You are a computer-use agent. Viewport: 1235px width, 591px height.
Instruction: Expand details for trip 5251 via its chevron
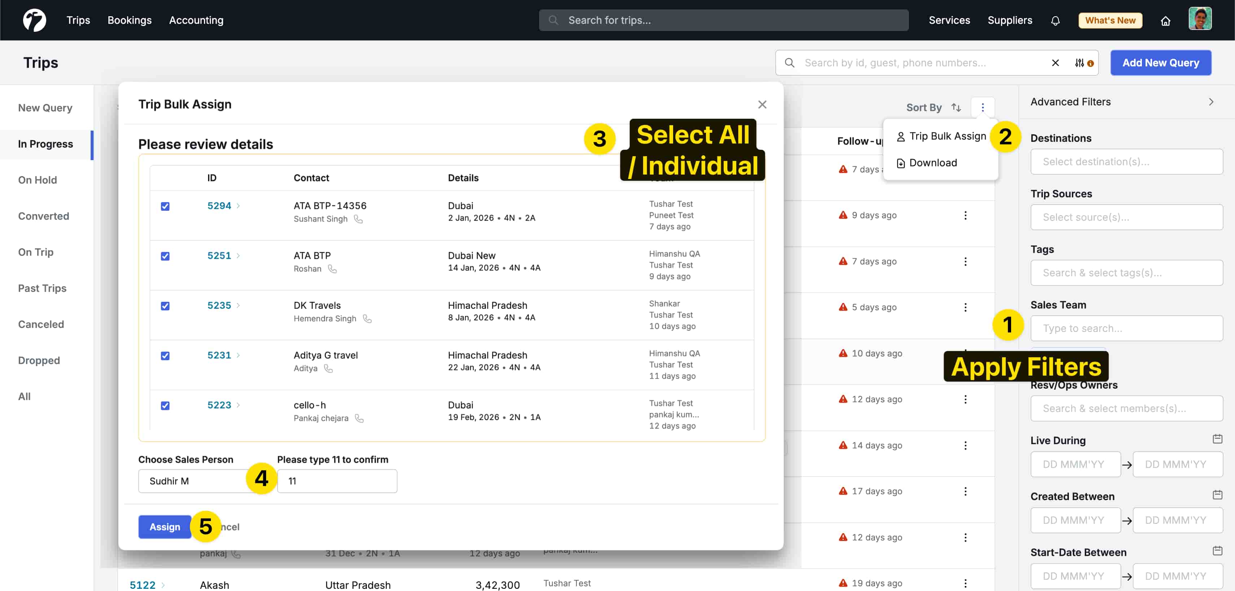click(238, 256)
